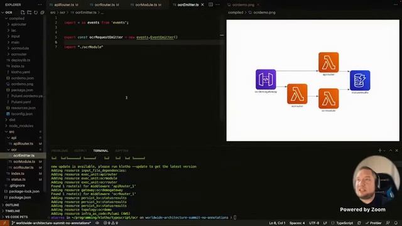Click the ocrmodule Lambda icon in diagram
This screenshot has height=226, width=402.
tap(329, 99)
